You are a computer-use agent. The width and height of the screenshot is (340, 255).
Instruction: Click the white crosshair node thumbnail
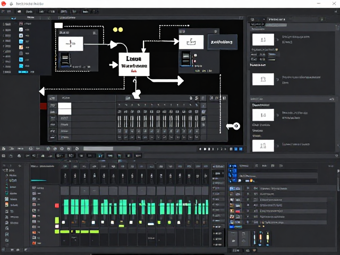click(71, 44)
